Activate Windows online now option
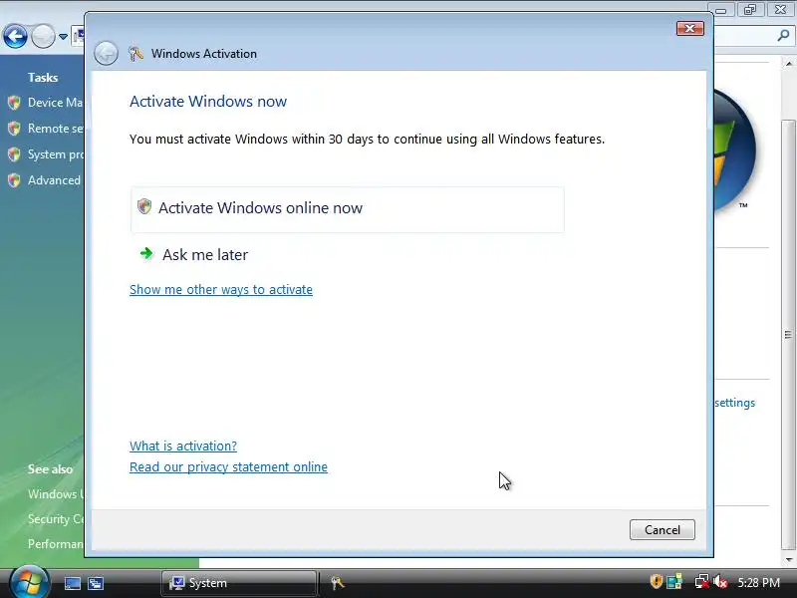This screenshot has width=797, height=598. pyautogui.click(x=347, y=209)
